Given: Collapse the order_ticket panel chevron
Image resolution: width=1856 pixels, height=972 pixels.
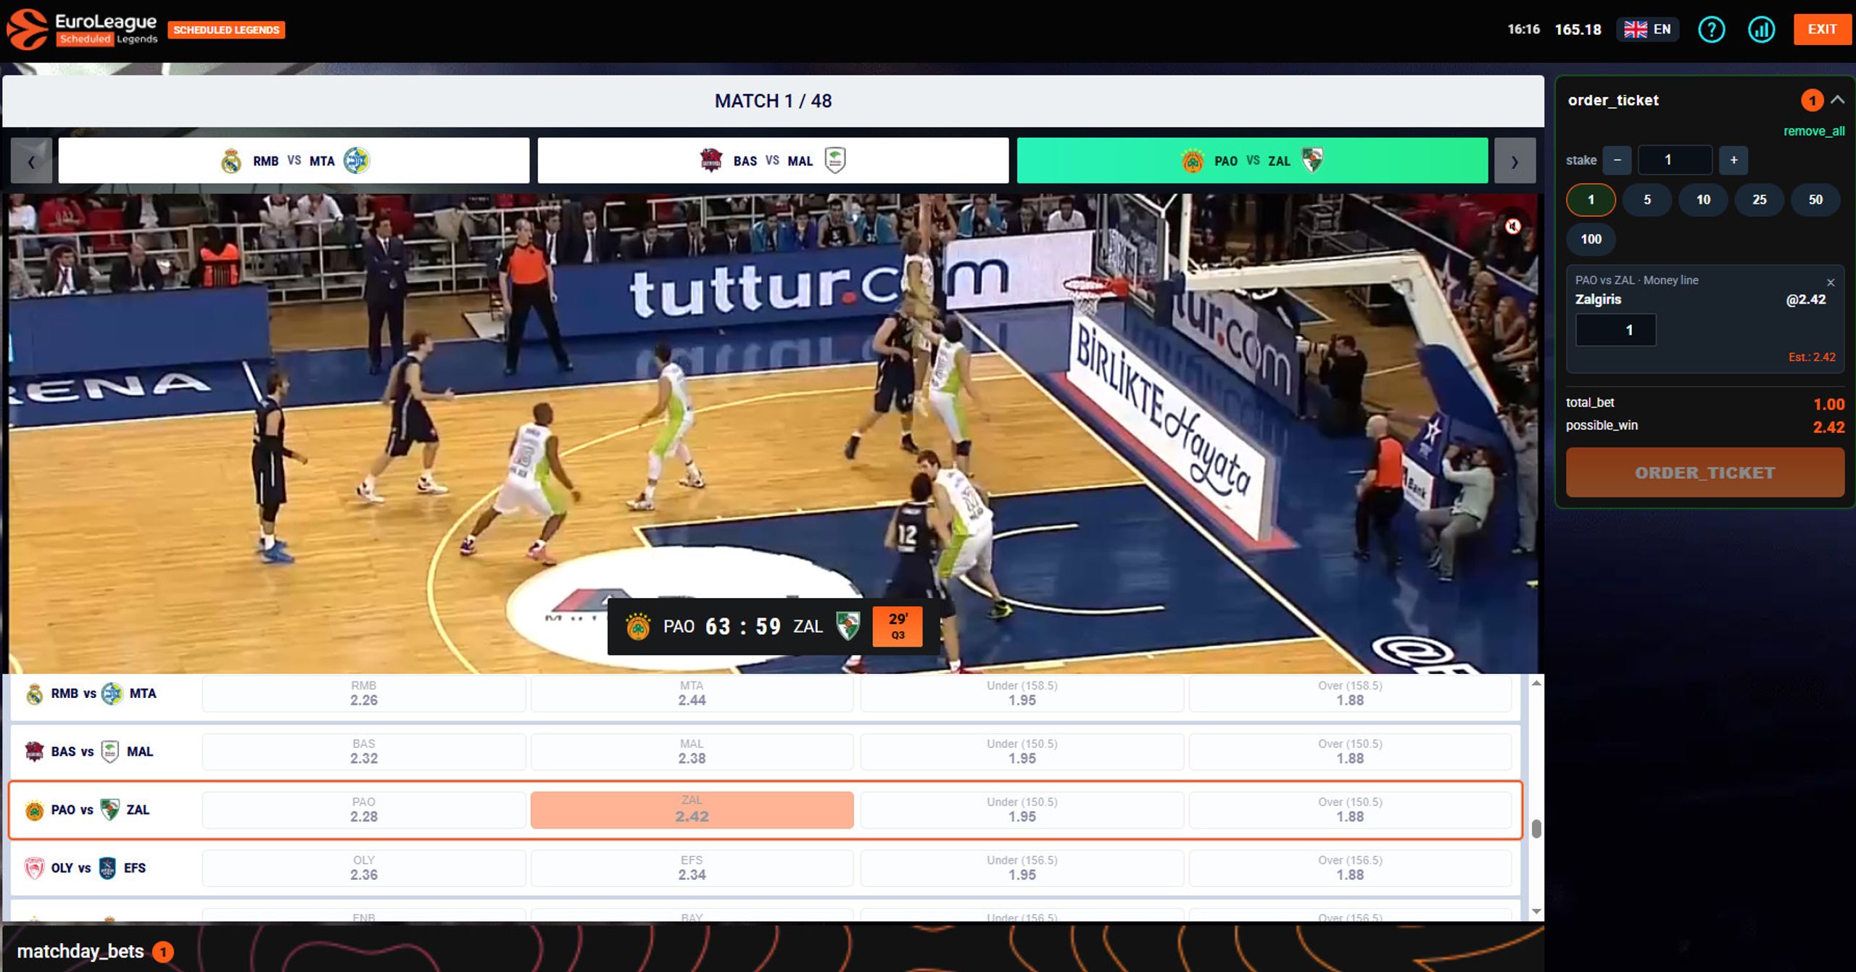Looking at the screenshot, I should (x=1837, y=100).
